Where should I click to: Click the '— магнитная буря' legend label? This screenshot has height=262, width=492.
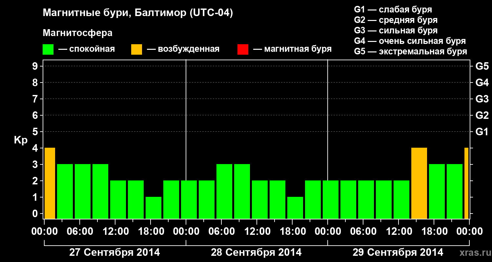pos(292,49)
